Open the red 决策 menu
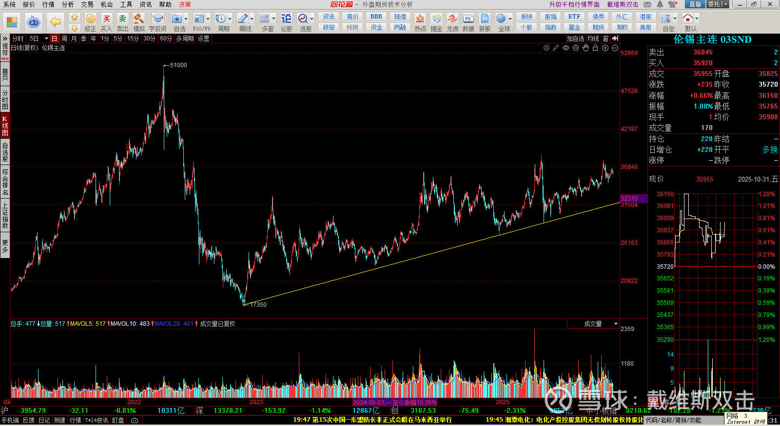 pos(185,4)
